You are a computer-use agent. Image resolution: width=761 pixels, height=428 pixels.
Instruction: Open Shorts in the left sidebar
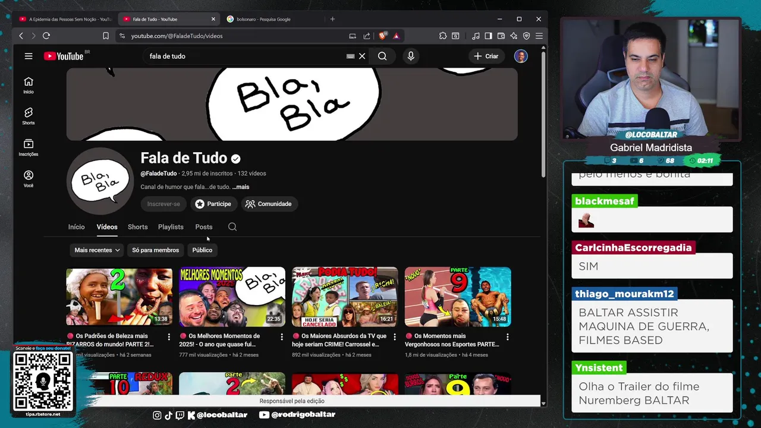(x=29, y=116)
